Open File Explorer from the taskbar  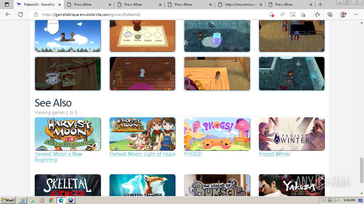[32, 200]
